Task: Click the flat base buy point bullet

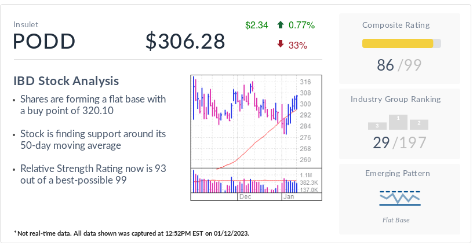Action: (93, 105)
